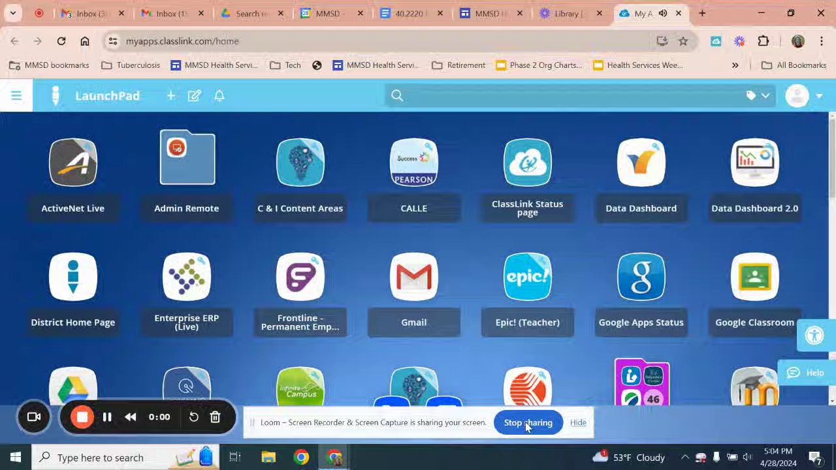
Task: Open File Explorer from the taskbar
Action: coord(268,458)
